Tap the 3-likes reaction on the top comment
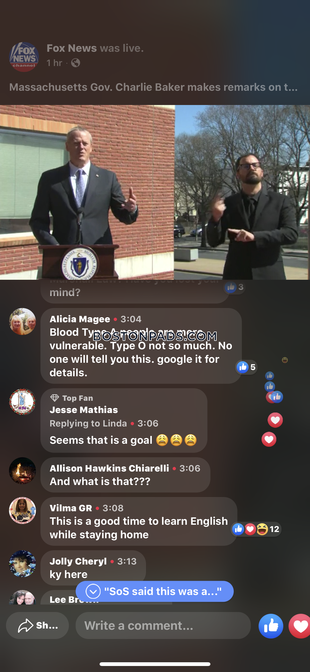Viewport: 310px width, 672px height. click(235, 287)
